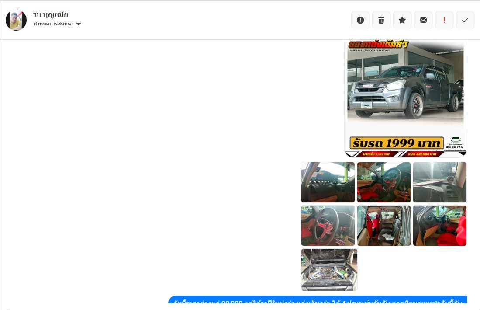The image size is (480, 310).
Task: Open the contact's profile picture
Action: tap(16, 20)
